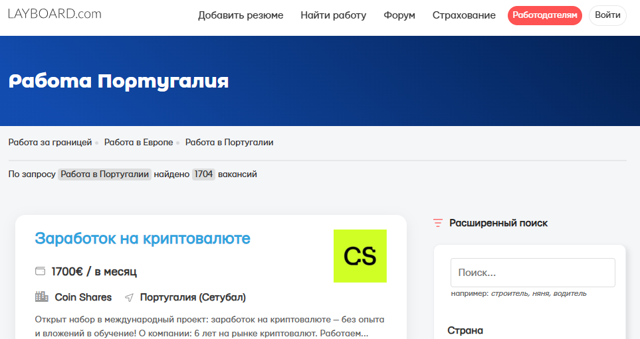Follow the Работа в Европе breadcrumb

pos(138,142)
